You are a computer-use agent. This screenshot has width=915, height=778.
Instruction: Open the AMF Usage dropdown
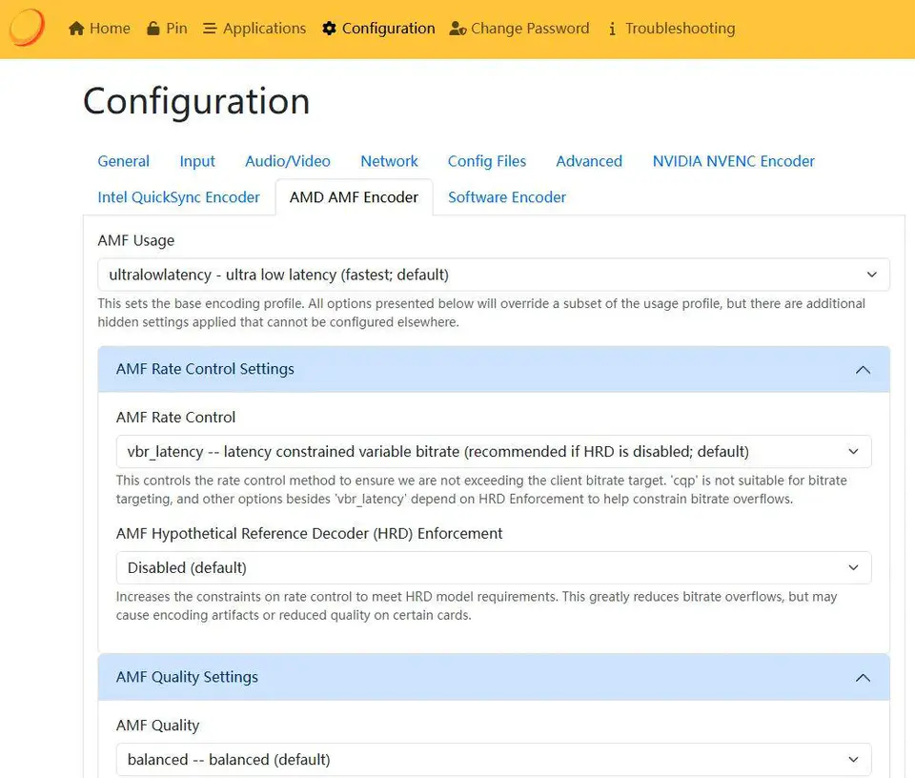(x=494, y=275)
